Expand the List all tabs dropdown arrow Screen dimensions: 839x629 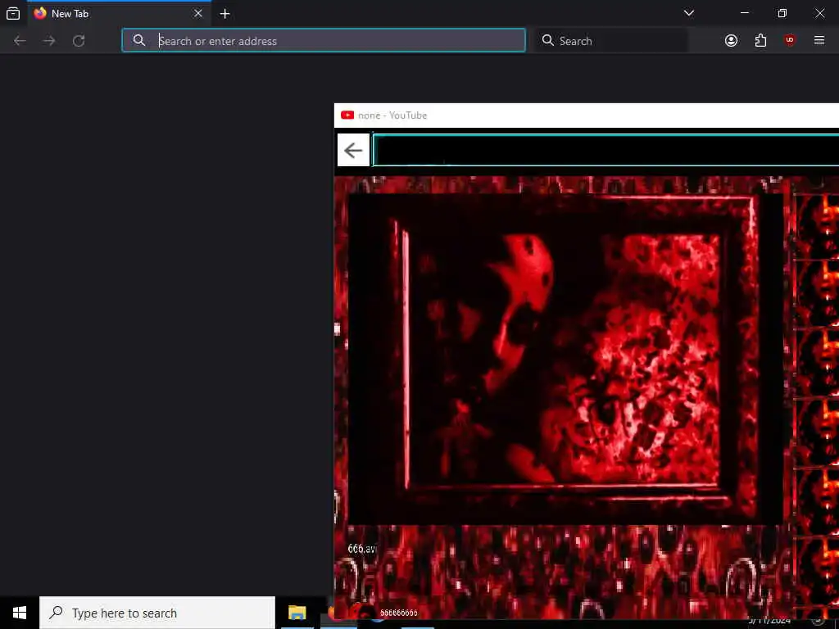(689, 13)
